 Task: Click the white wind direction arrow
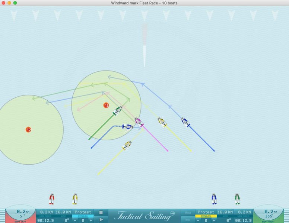coord(144,56)
